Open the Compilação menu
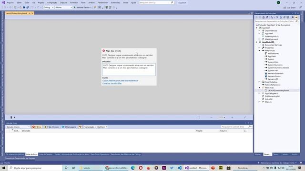The image size is (305, 171). pyautogui.click(x=52, y=3)
